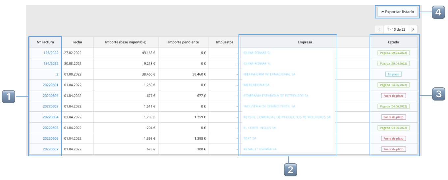Open the RENAULT ESPAÑA SA company link

(x=260, y=149)
